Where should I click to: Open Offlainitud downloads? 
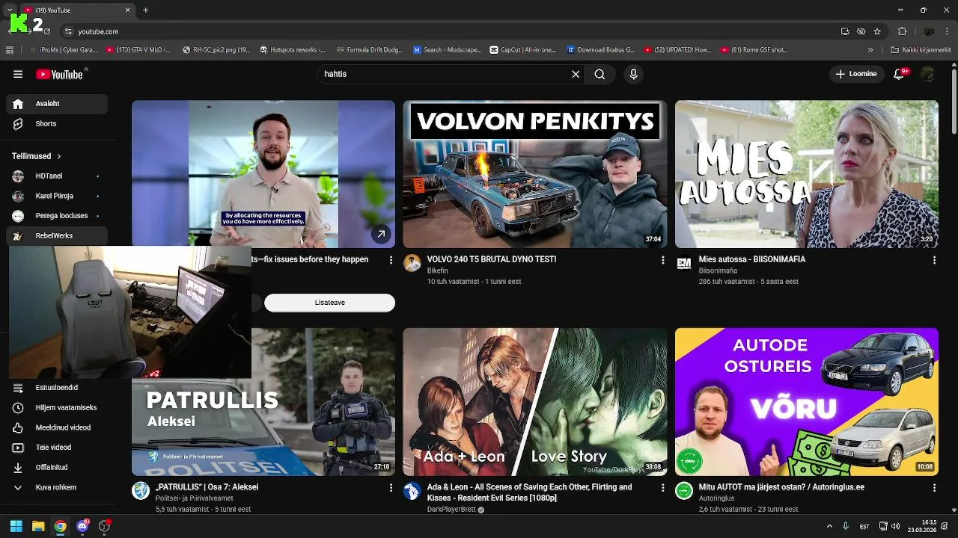tap(57, 468)
